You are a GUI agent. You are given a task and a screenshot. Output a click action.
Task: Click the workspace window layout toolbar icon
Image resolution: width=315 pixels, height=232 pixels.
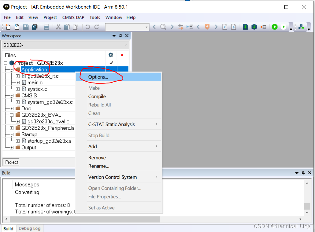pos(301,27)
